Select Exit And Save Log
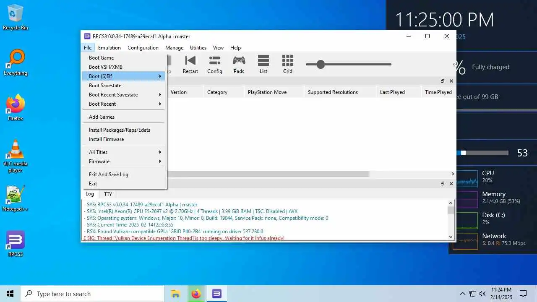537x302 pixels. point(123,174)
